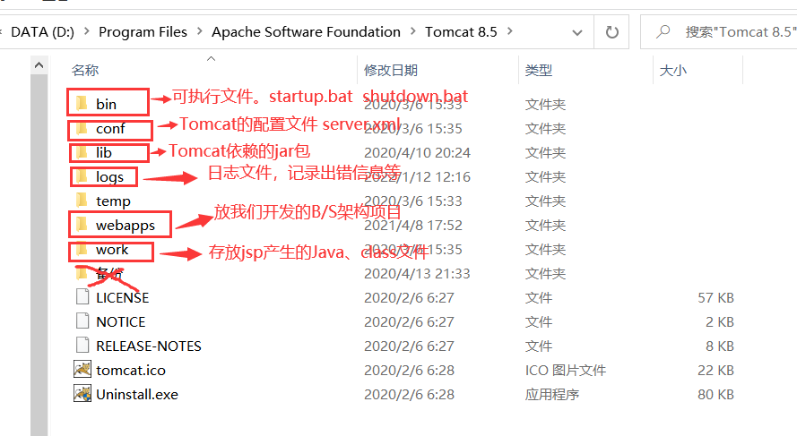Click the Uninstall.exe application icon
The height and width of the screenshot is (436, 797).
point(82,394)
